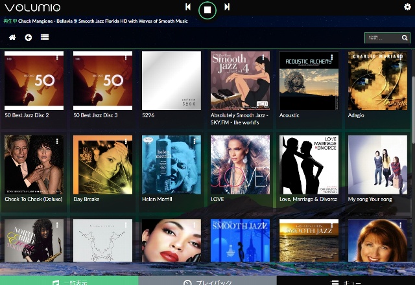Open the 5296 album cover
Viewport: 415px width, 285px height.
coord(171,80)
